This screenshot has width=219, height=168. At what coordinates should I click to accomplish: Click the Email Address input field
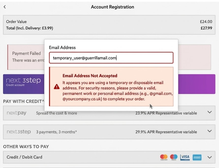111,58
